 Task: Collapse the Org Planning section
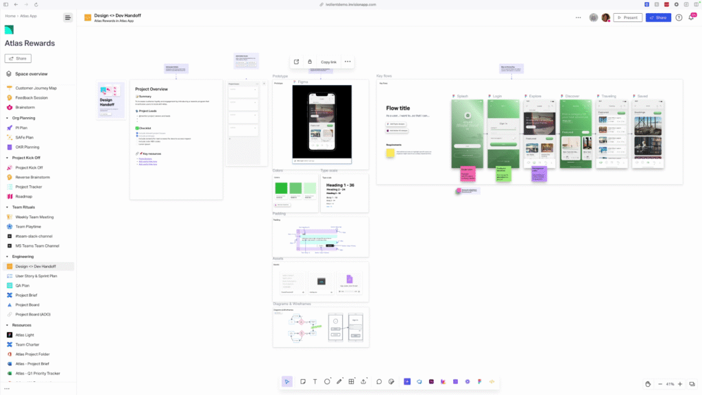click(x=7, y=118)
